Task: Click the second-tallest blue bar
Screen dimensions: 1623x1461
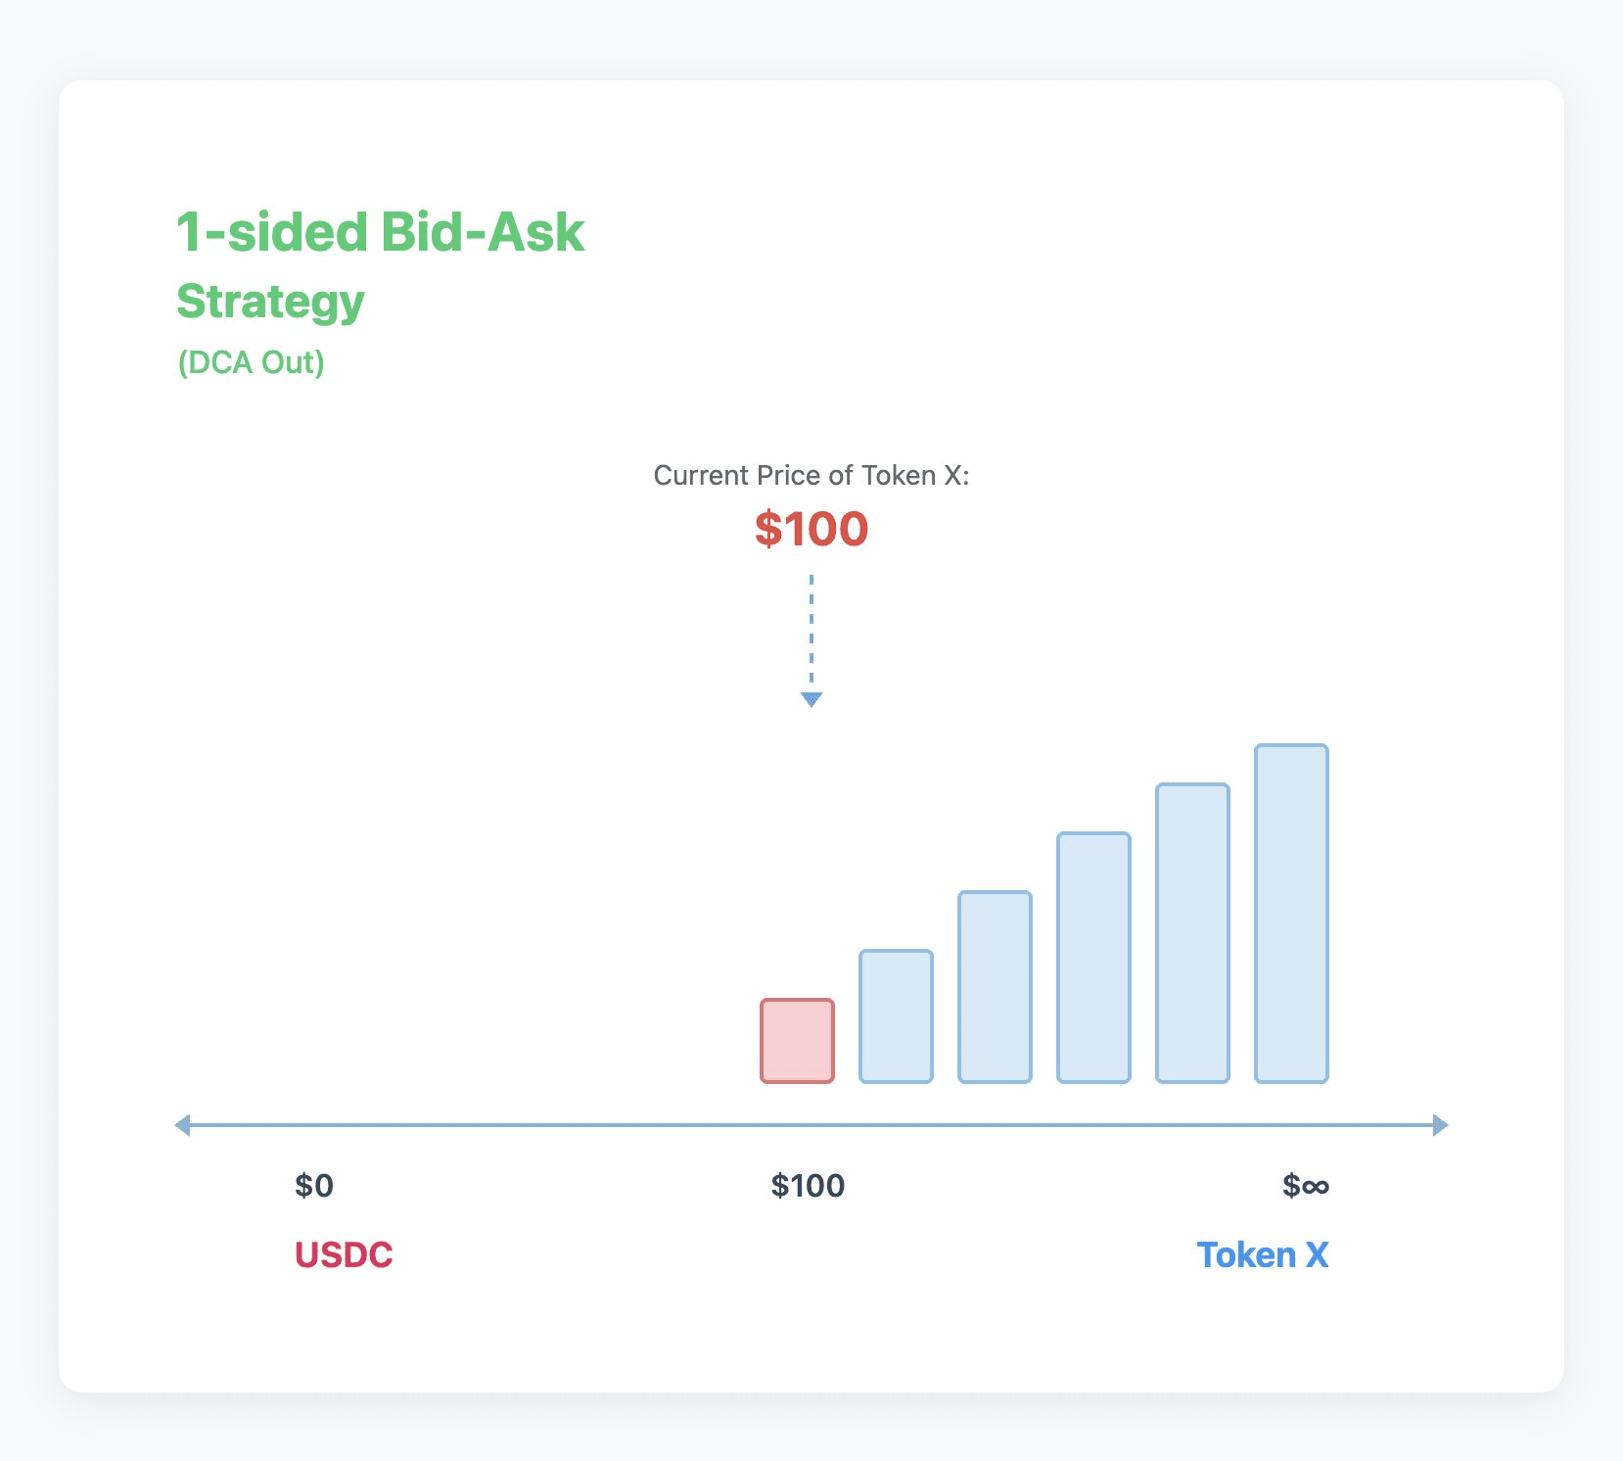Action: pos(1192,932)
